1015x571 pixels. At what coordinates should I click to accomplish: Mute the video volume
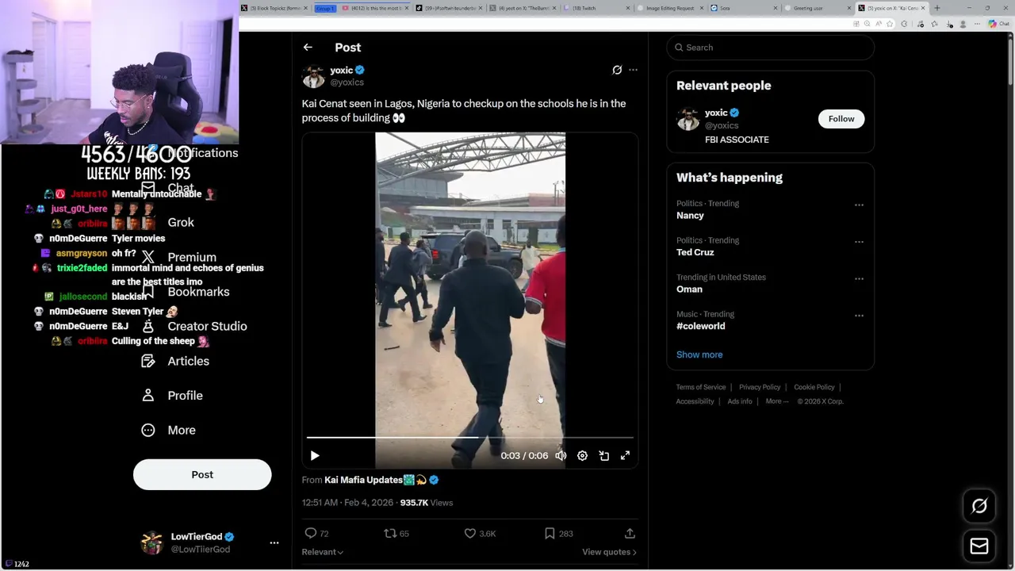[561, 456]
